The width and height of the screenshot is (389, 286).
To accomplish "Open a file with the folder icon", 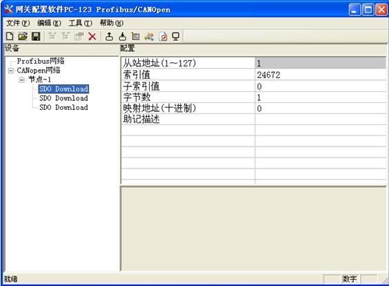I will [23, 37].
